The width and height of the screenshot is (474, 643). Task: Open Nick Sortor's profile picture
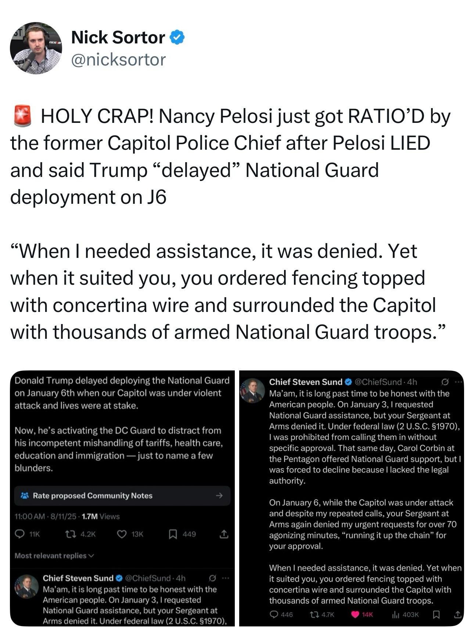pyautogui.click(x=36, y=48)
